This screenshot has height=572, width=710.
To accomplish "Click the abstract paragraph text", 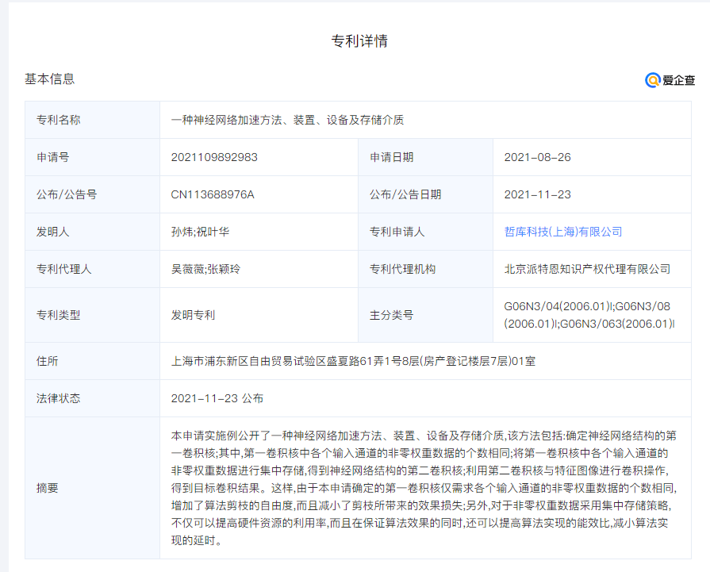I will pos(424,488).
